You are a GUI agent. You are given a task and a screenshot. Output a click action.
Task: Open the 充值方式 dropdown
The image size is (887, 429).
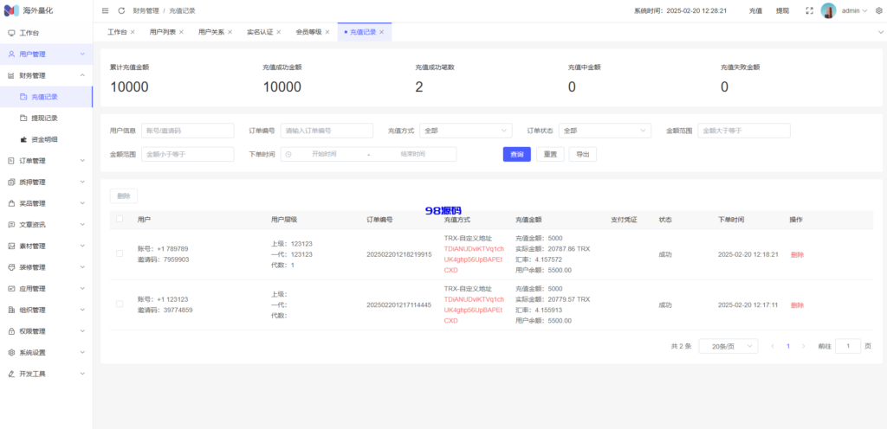tap(465, 131)
